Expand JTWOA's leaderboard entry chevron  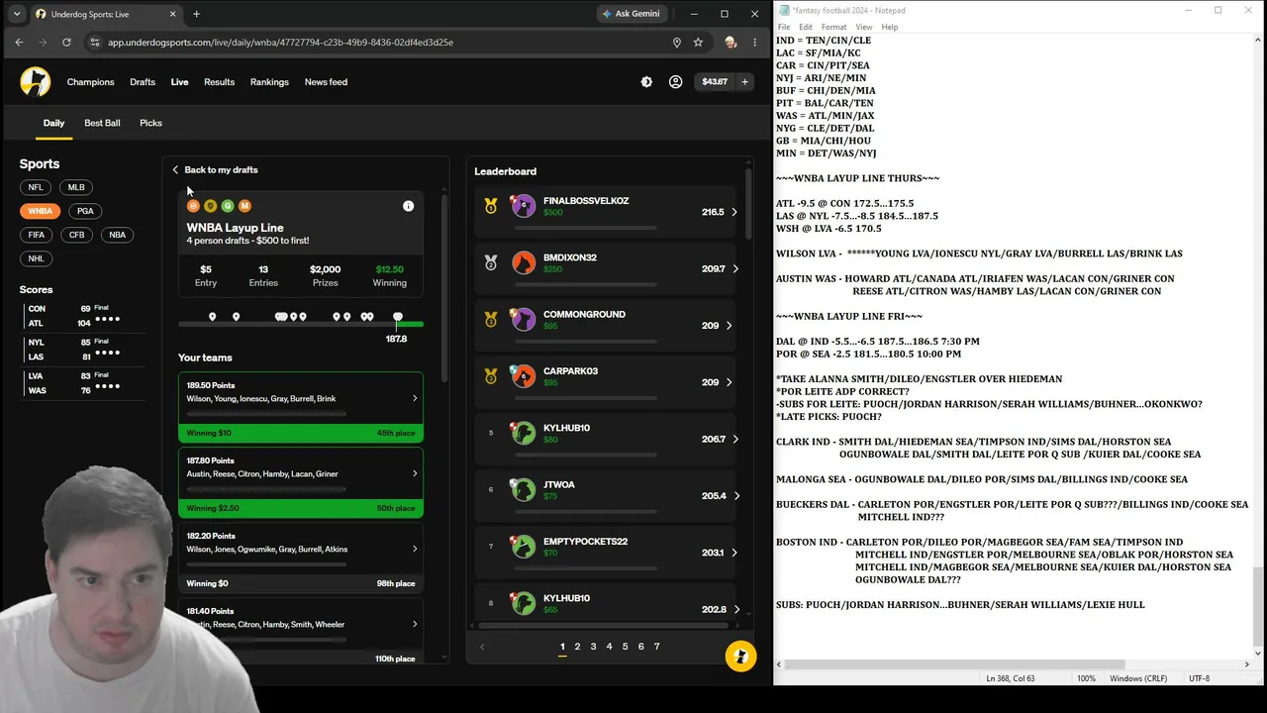(x=734, y=496)
